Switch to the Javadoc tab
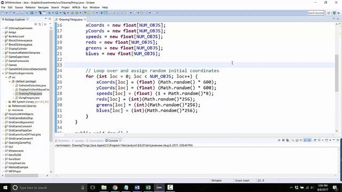342x192 pixels. [78, 141]
